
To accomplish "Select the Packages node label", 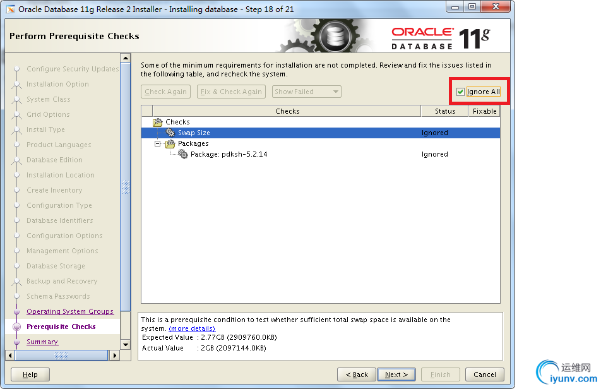I will tap(193, 144).
